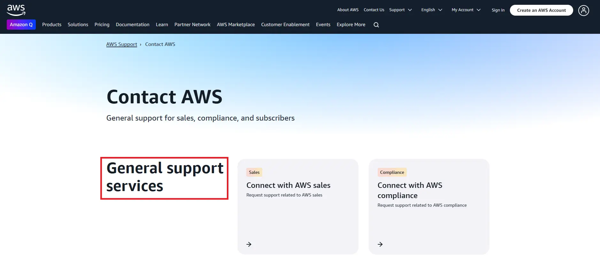Select the Events menu item
Viewport: 600px width, 259px height.
(x=323, y=25)
